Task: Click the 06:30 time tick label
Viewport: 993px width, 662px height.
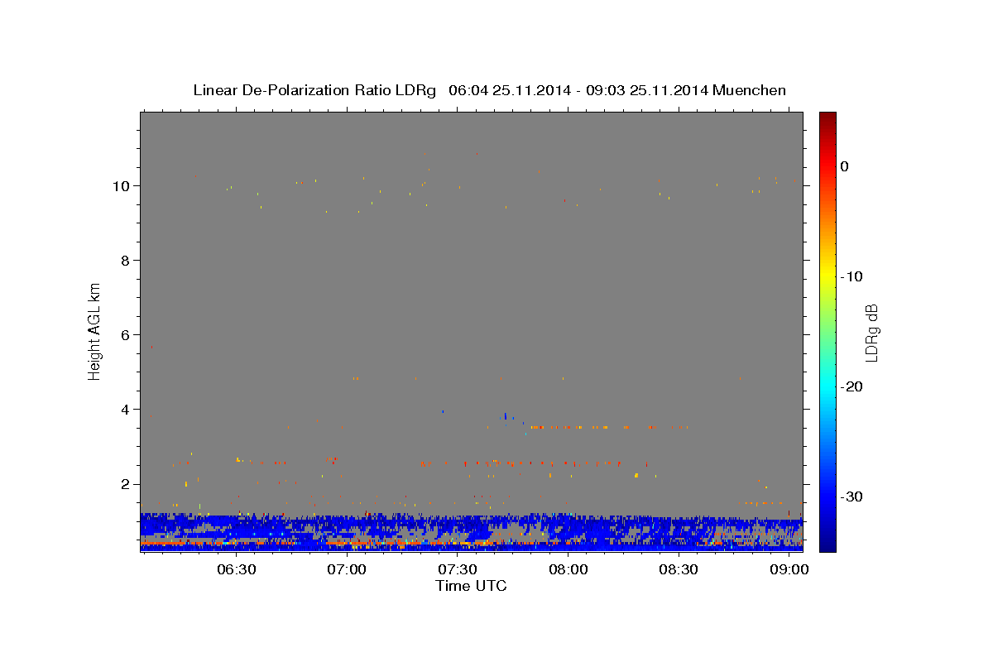Action: click(x=236, y=570)
